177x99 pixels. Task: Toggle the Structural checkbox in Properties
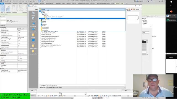tap(19, 51)
